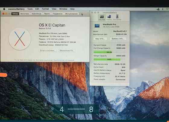The height and width of the screenshot is (122, 169).
Task: Click the Cycle Count value
Action: (123, 67)
